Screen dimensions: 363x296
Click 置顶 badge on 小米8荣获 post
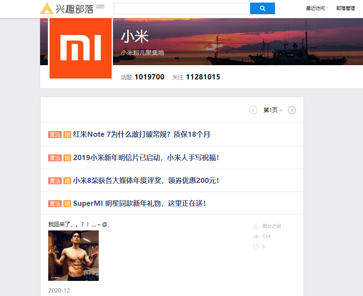point(55,180)
